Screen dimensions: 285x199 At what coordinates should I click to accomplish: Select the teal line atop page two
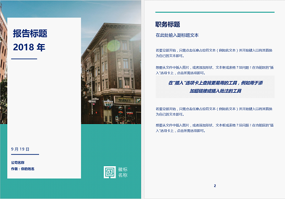click(x=215, y=12)
